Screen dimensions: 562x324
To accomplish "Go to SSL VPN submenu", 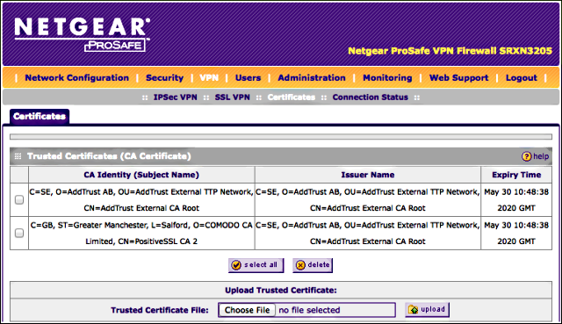I will click(232, 97).
